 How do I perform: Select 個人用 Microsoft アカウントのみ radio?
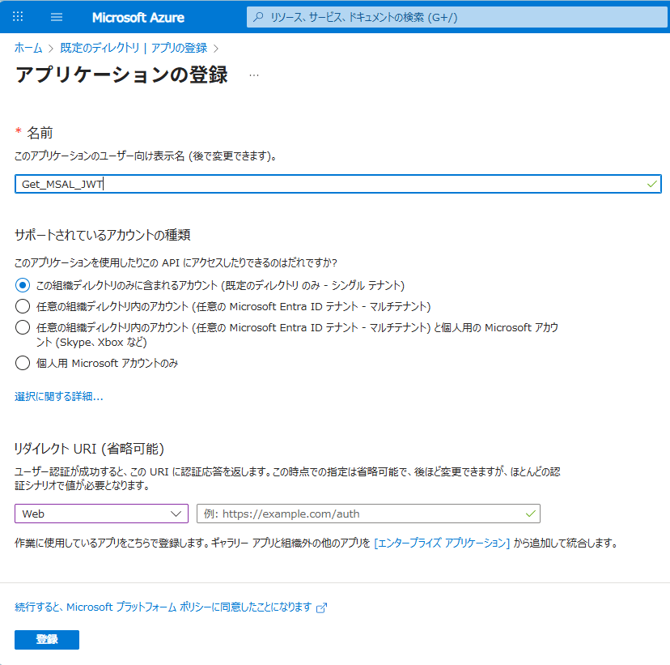[23, 363]
